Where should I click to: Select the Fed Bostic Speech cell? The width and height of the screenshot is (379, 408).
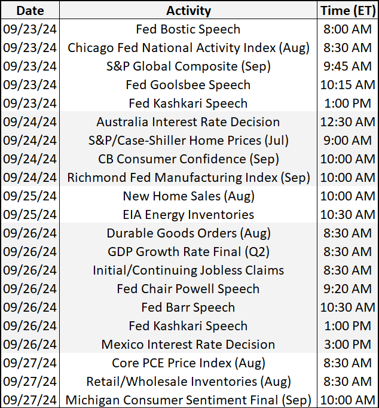pyautogui.click(x=188, y=29)
